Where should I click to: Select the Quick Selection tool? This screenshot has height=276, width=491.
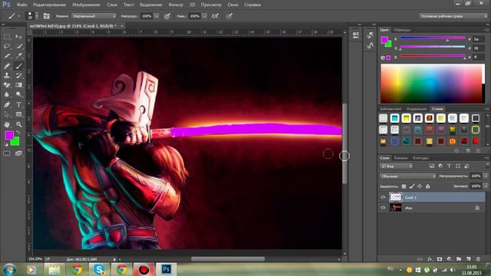pyautogui.click(x=18, y=46)
